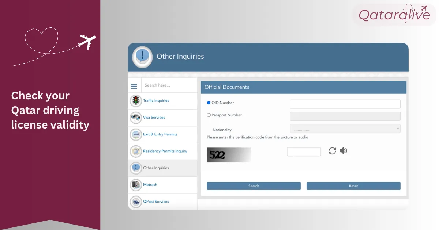Viewport: 439px width, 230px height.
Task: Focus the verification code input box
Action: click(x=304, y=152)
